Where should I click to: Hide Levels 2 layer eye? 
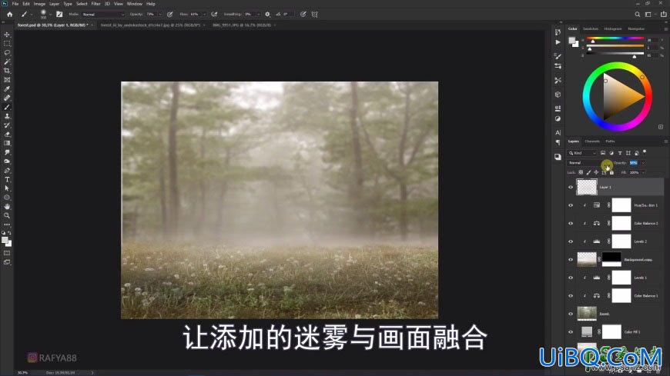pos(571,241)
